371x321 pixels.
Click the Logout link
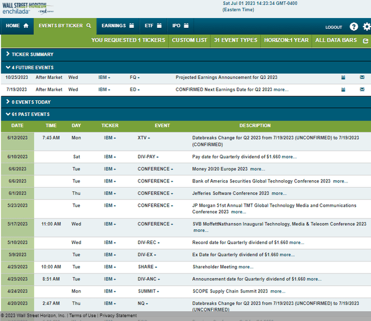point(334,27)
